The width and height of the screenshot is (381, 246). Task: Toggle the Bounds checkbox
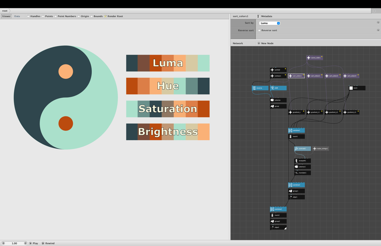coord(91,16)
